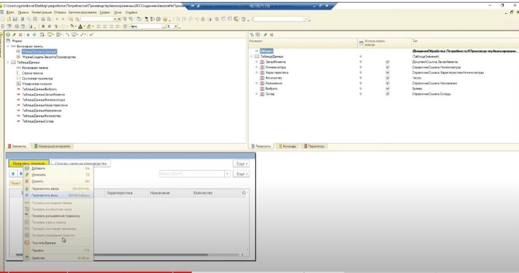Click the cut scissors icon in main toolbar

(22, 19)
